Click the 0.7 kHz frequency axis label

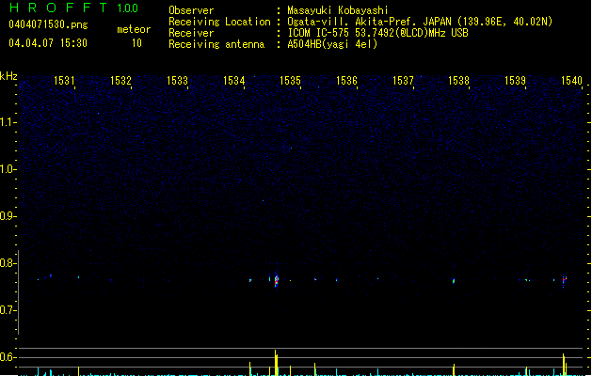pos(8,310)
